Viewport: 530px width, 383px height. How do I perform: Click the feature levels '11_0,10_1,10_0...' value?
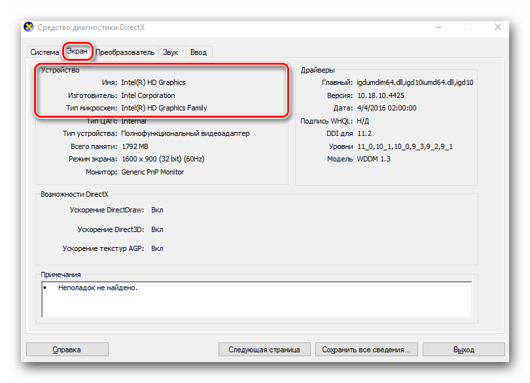click(405, 146)
